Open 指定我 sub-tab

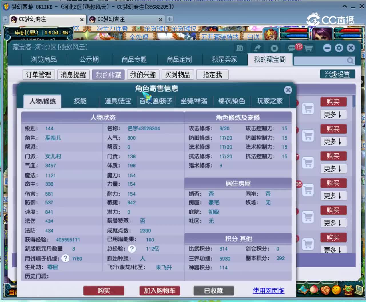212,75
